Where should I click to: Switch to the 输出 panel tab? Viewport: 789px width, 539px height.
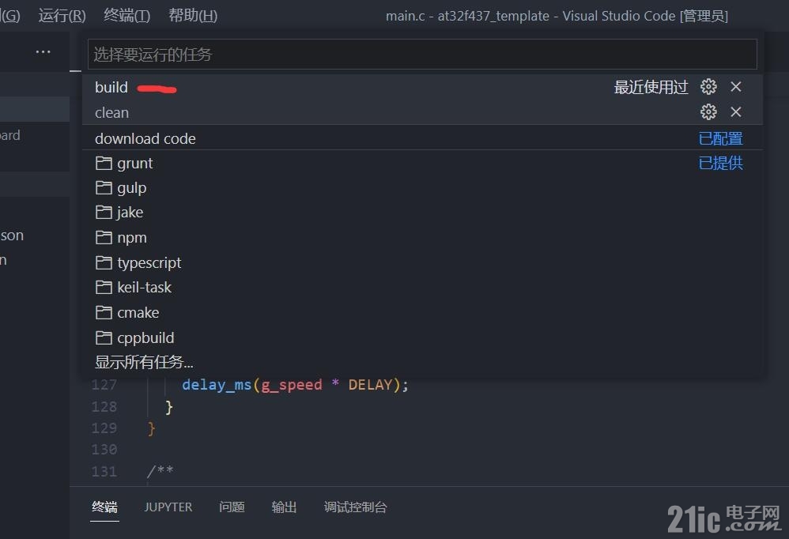(285, 507)
